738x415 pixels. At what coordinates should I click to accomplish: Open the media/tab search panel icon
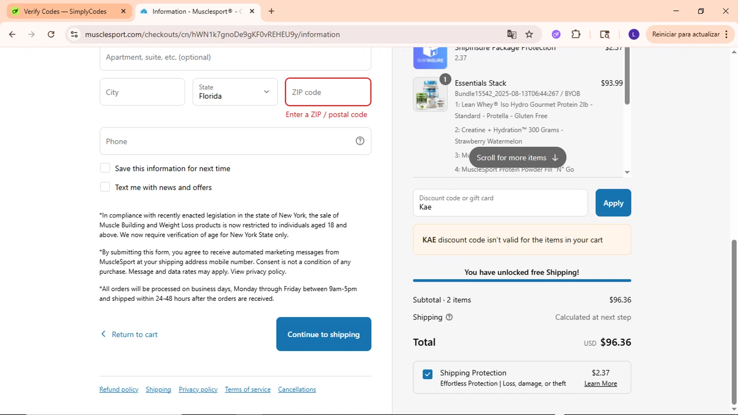click(x=605, y=34)
